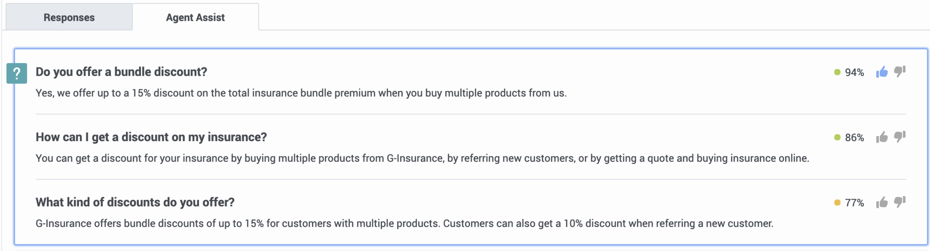Switch to the Responses tab
This screenshot has width=930, height=251.
pyautogui.click(x=69, y=17)
